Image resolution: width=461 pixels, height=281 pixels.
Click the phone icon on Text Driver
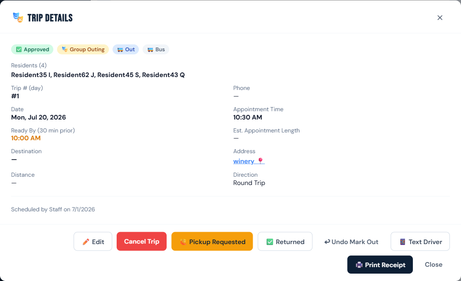pyautogui.click(x=403, y=242)
